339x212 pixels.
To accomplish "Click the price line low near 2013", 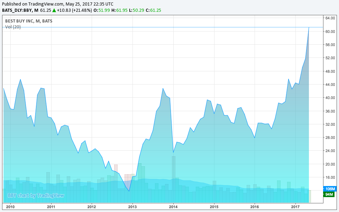I will pyautogui.click(x=129, y=191).
